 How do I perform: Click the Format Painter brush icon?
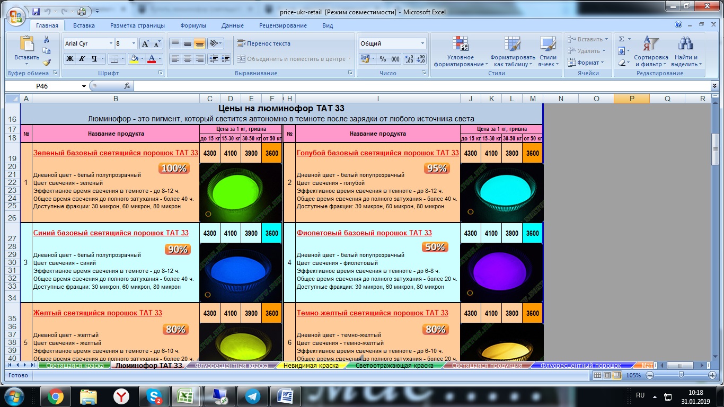tap(47, 62)
